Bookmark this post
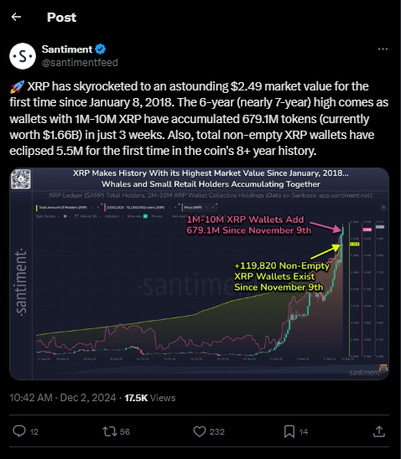Viewport: 401px width, 459px height. 289,431
